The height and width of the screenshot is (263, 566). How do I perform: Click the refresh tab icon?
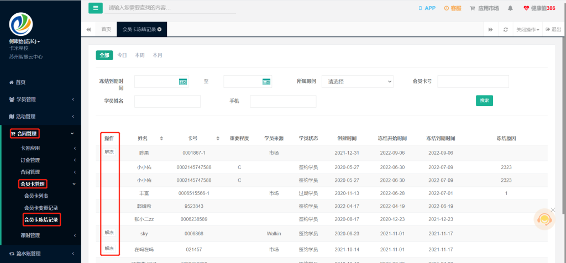coord(505,30)
